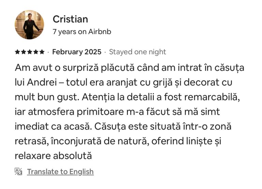Click the first star in the rating
The height and width of the screenshot is (189, 262).
[x=17, y=52]
